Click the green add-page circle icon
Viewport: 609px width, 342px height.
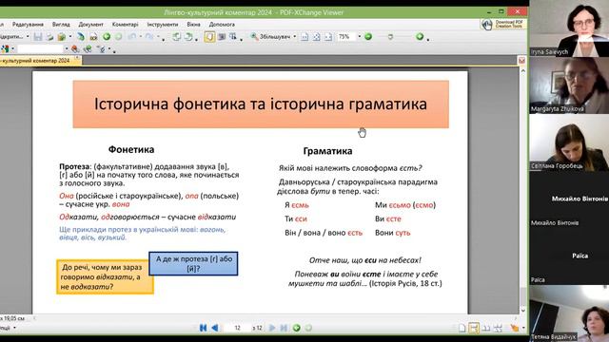[107, 37]
